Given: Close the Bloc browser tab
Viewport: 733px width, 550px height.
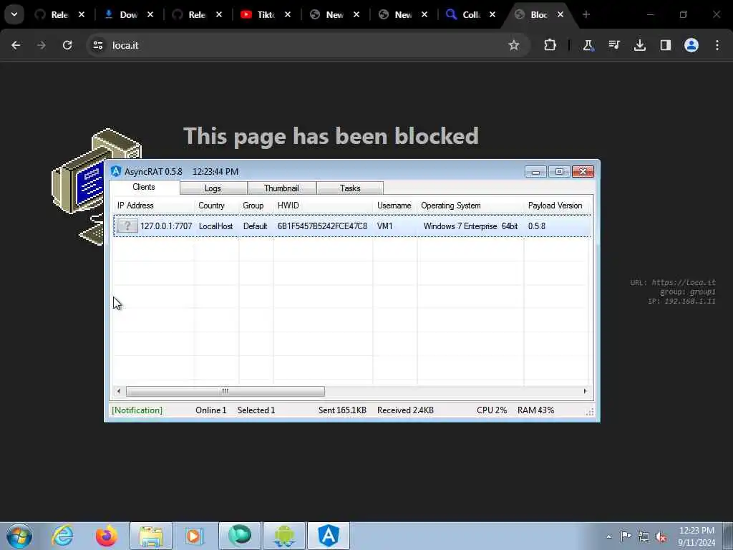Looking at the screenshot, I should tap(560, 14).
